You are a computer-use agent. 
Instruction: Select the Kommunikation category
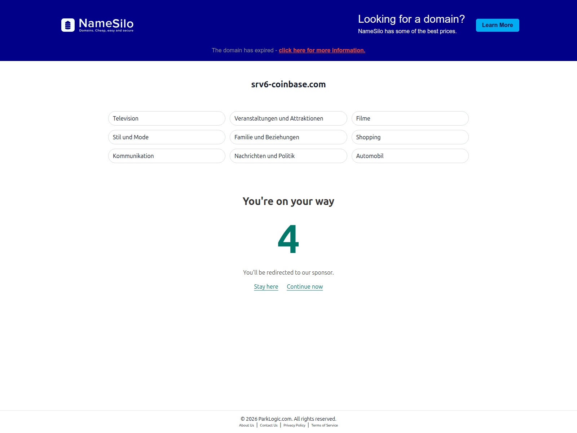pyautogui.click(x=167, y=156)
